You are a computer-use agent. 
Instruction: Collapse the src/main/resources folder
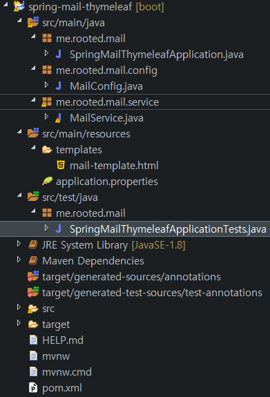coord(19,132)
